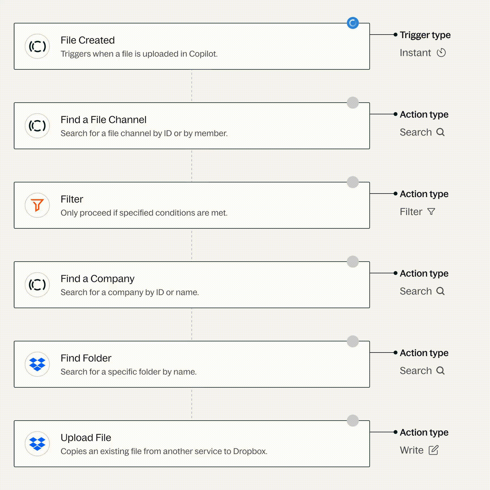The height and width of the screenshot is (490, 490).
Task: Click the magnifier icon for Find a Company
Action: coord(440,291)
